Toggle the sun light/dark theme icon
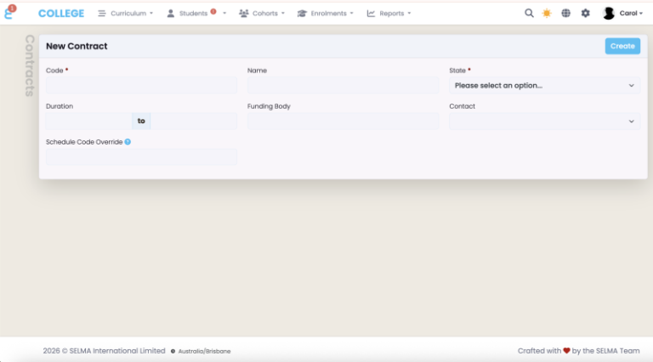This screenshot has height=362, width=653. 547,14
